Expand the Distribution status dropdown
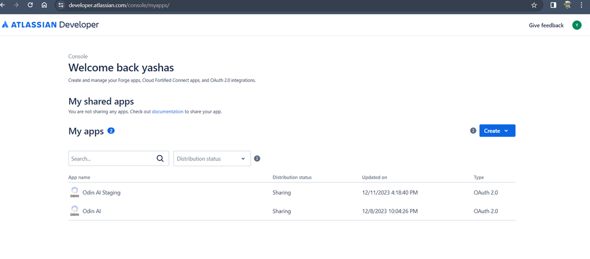The height and width of the screenshot is (259, 590). click(x=212, y=159)
